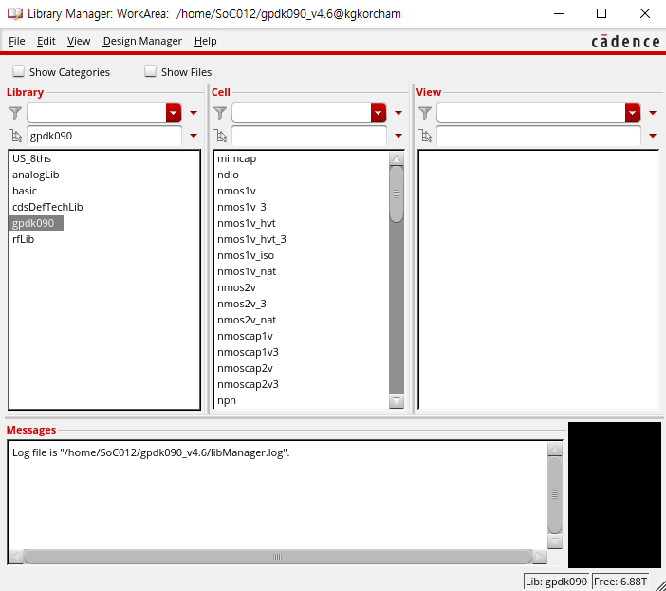Image resolution: width=666 pixels, height=591 pixels.
Task: Click the Cell list scrollbar thumb
Action: click(397, 194)
